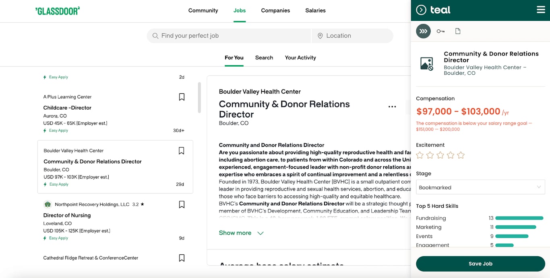Bookmark the Community & Donor Relations Director listing
Screen dimensions: 550x278
click(182, 151)
